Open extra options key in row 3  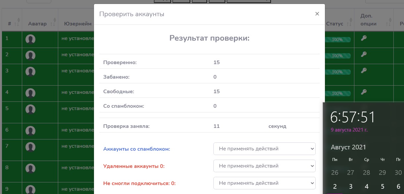tap(364, 70)
